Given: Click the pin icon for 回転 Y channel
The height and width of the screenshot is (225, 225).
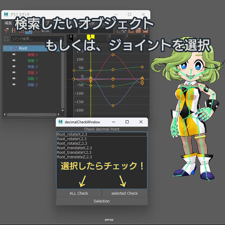Looking at the screenshot, I should point(14,78).
